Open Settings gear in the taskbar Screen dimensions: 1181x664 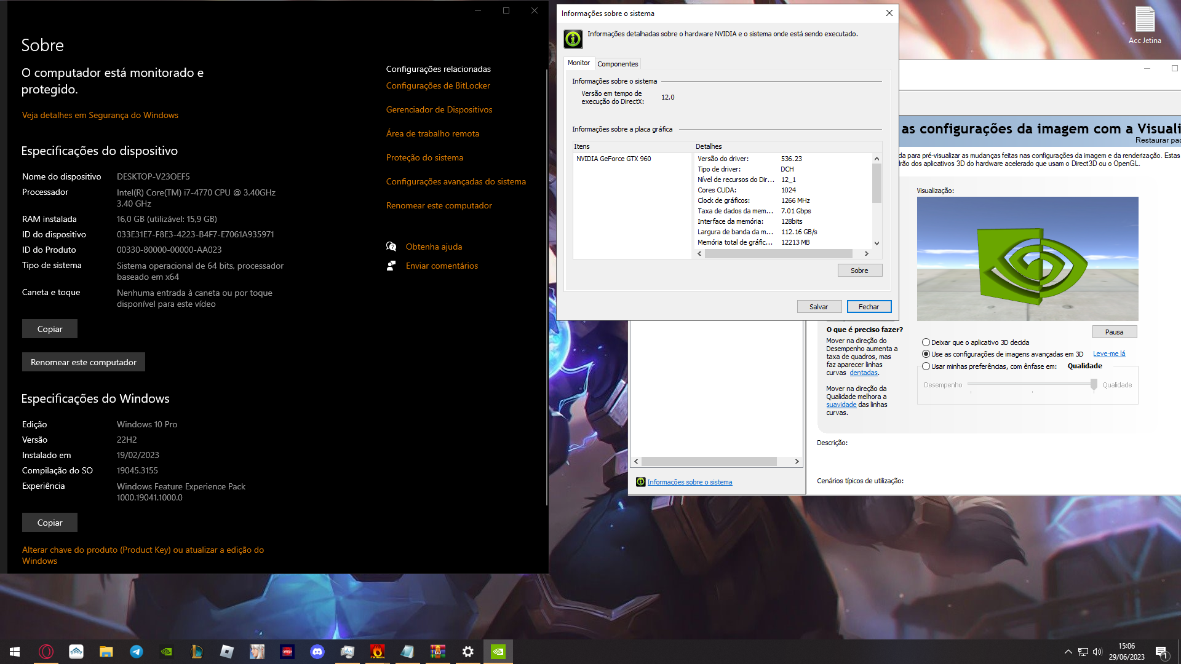pyautogui.click(x=468, y=652)
